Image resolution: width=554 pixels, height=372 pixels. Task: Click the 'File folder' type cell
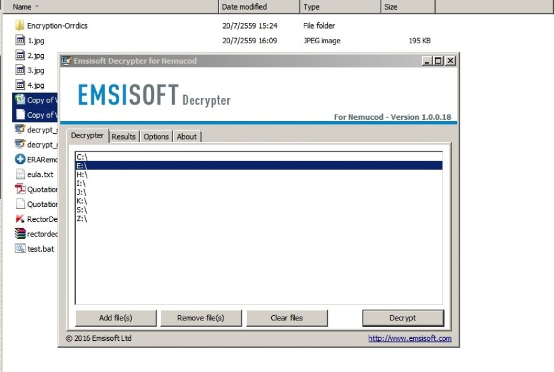(319, 25)
